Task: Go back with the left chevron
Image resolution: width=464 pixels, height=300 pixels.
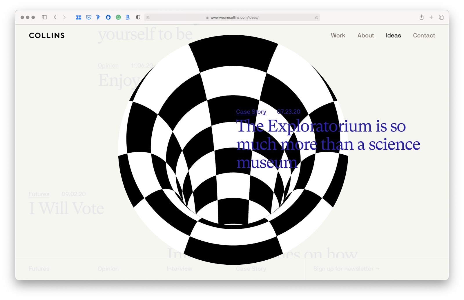Action: [55, 17]
